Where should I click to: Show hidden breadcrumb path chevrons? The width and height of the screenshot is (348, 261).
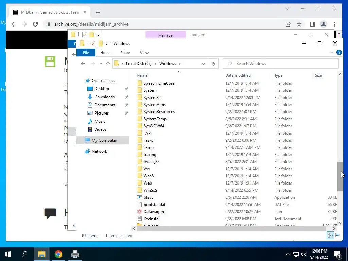(x=122, y=64)
